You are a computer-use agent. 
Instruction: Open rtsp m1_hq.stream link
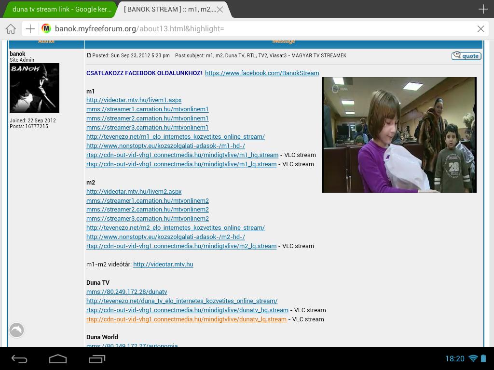pyautogui.click(x=182, y=155)
